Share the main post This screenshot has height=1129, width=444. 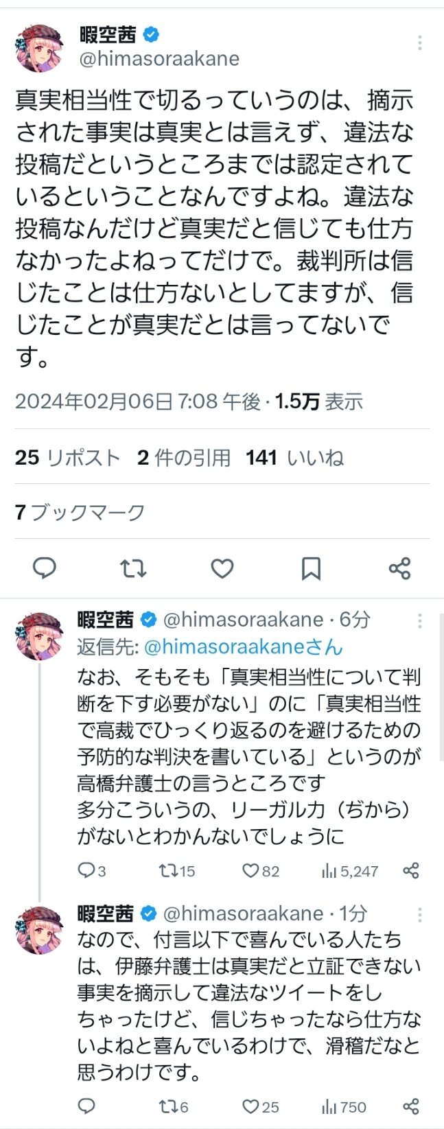(399, 568)
